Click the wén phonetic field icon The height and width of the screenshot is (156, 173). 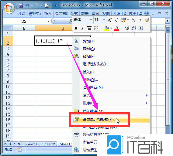(x=76, y=134)
